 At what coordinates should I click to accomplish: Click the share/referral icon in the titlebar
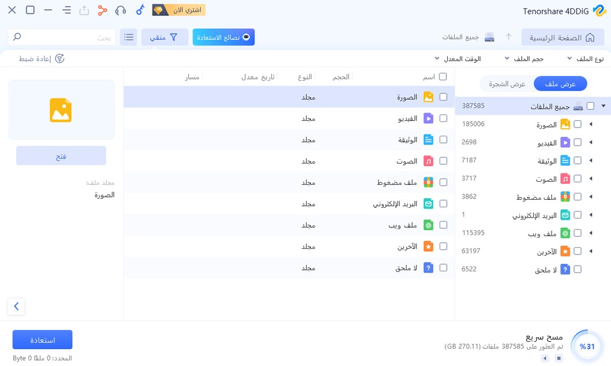click(102, 9)
